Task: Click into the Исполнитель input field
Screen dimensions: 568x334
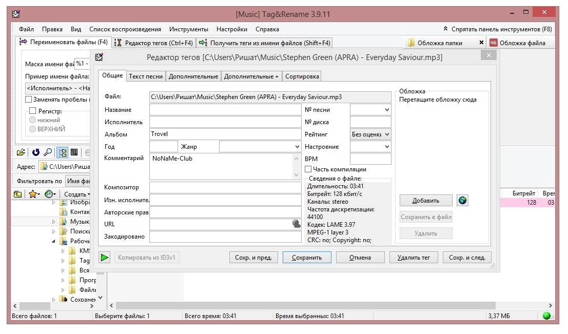Action: click(225, 122)
